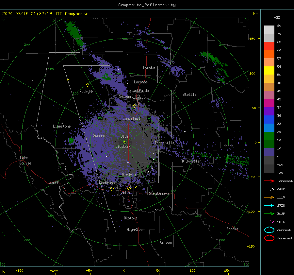
Task: Select the magenta dBZ color swatch
Action: click(269, 103)
